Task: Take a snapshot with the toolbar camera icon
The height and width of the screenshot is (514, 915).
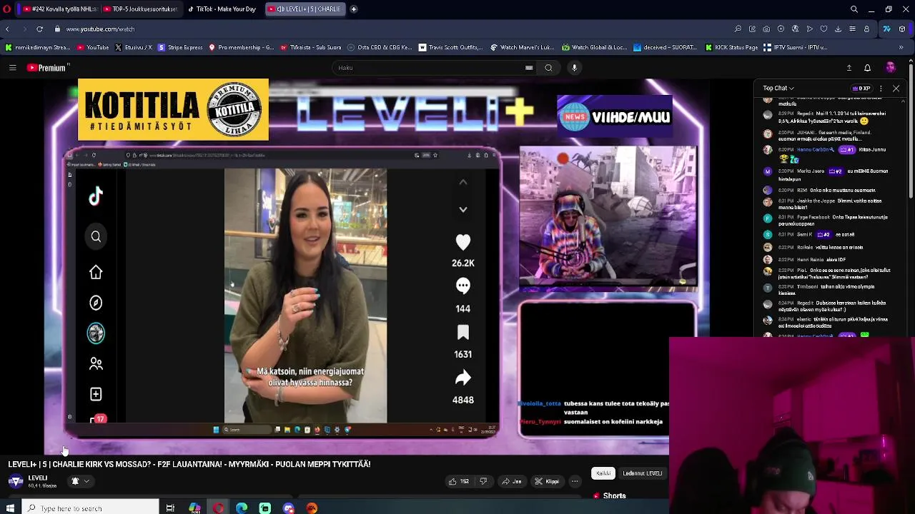Action: pyautogui.click(x=766, y=29)
